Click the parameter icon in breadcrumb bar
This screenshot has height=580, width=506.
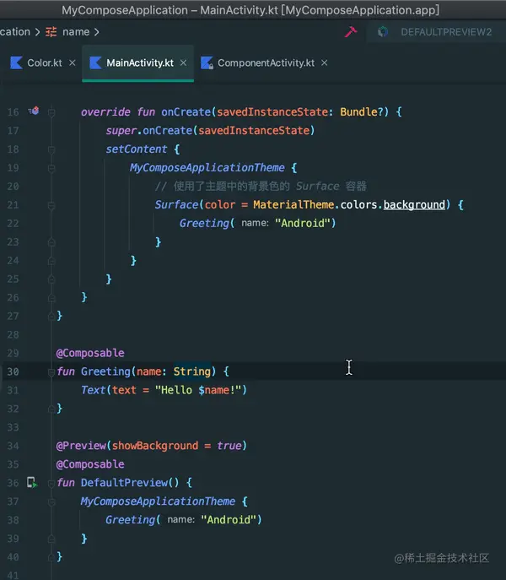51,32
